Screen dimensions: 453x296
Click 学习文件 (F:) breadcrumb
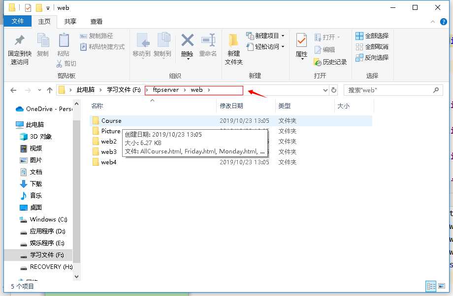pos(124,90)
